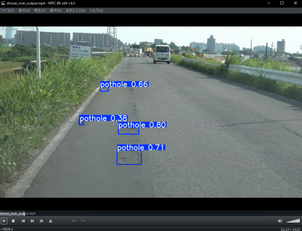Click the AUD audio track selector
302x231 pixels.
pos(74,221)
